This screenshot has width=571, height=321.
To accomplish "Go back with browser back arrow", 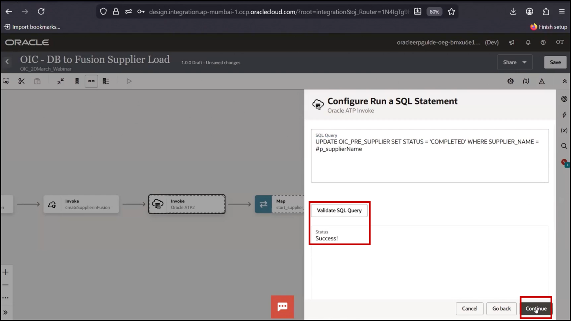I will pos(9,12).
